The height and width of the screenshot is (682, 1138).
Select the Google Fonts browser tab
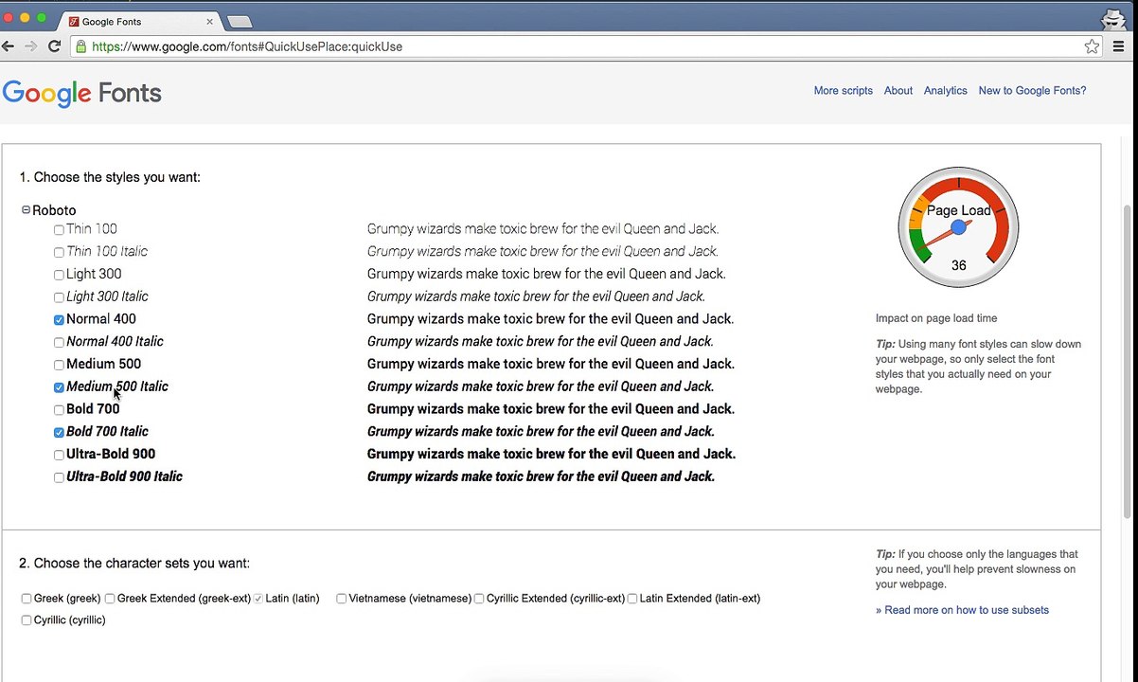[x=140, y=21]
